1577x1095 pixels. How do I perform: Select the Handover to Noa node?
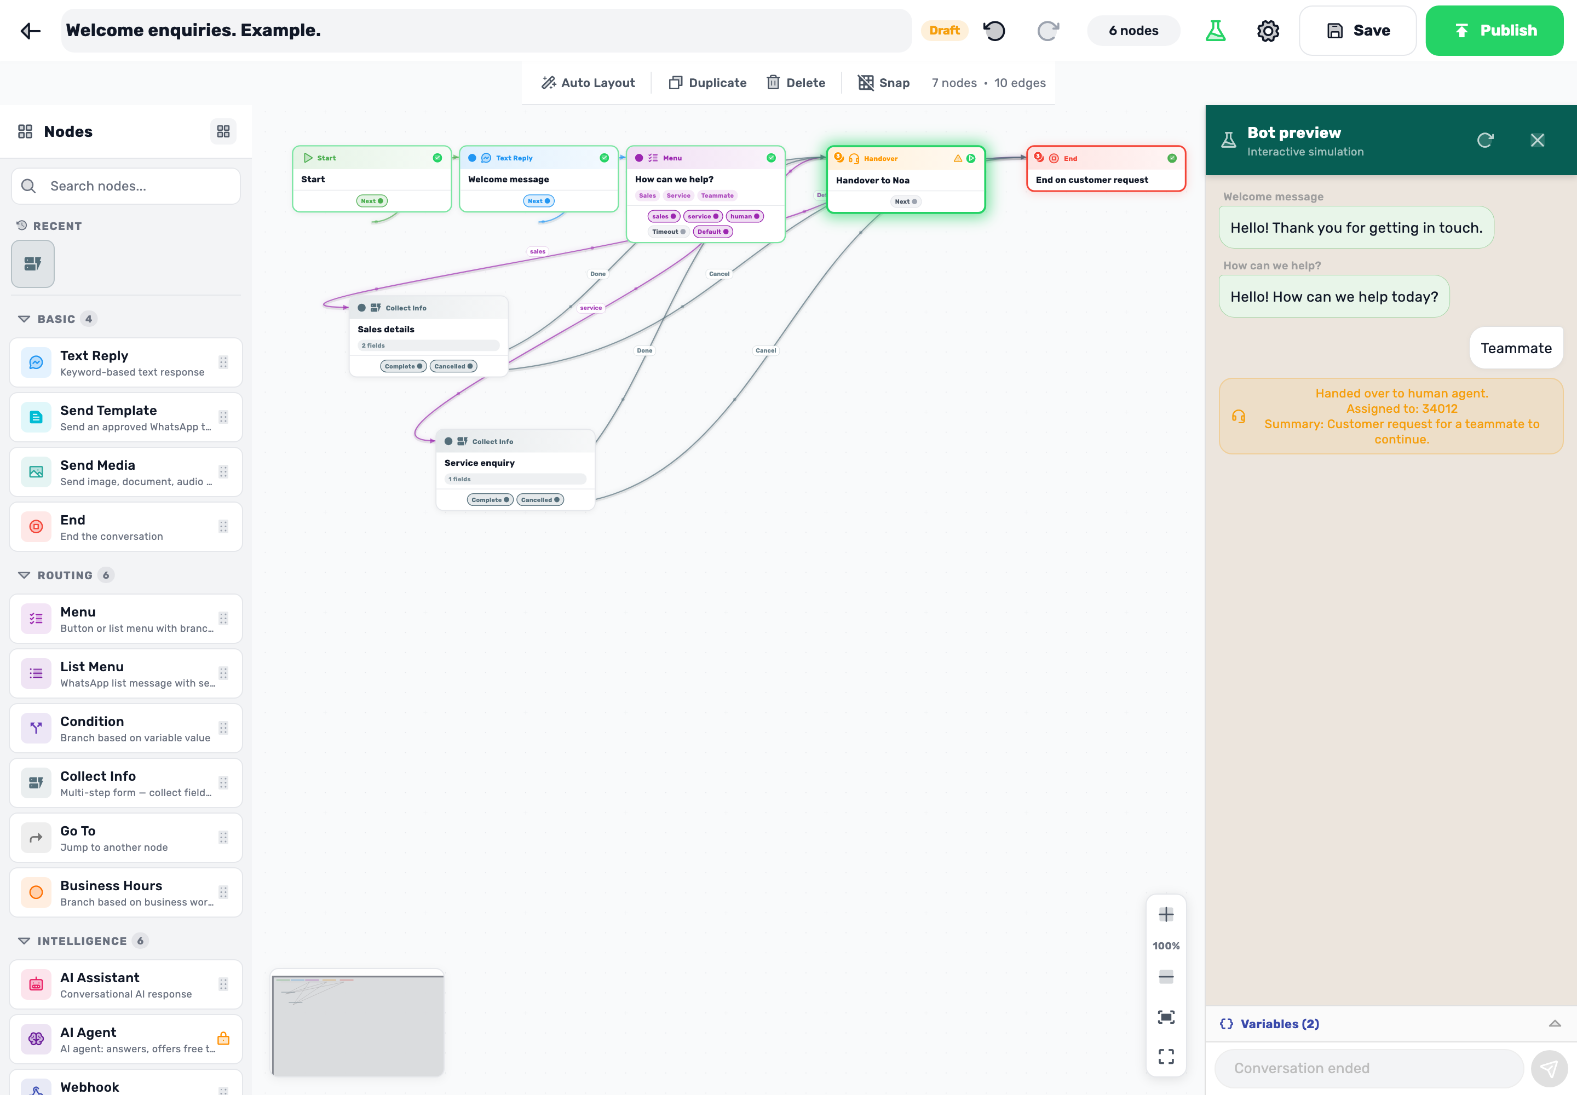(x=906, y=180)
